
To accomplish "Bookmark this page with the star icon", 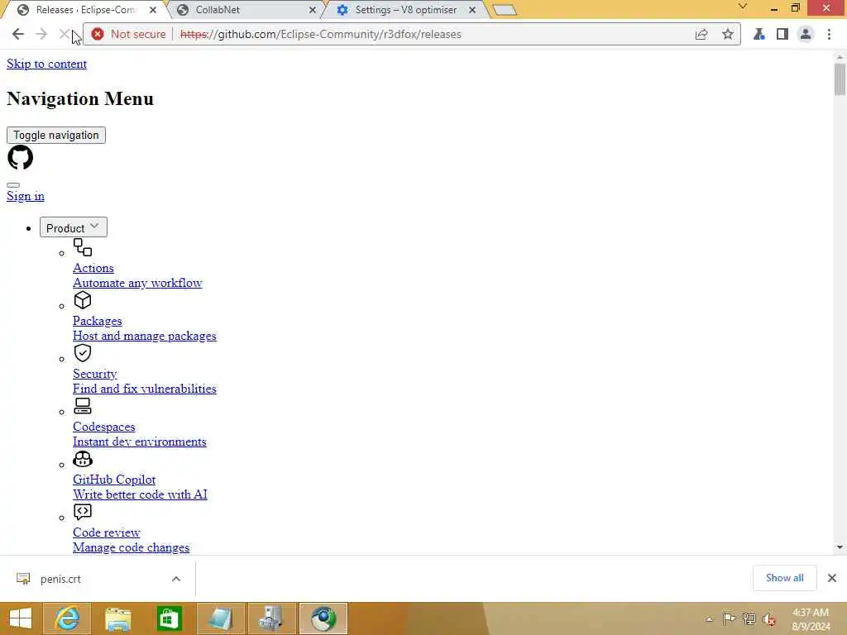I will click(728, 34).
